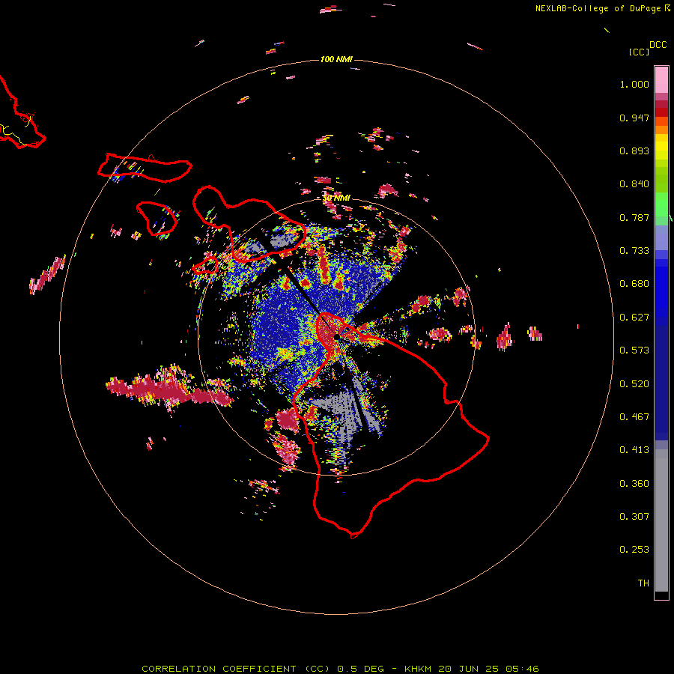Viewport: 674px width, 674px height.
Task: Click the 0.413 color scale value
Action: click(634, 450)
